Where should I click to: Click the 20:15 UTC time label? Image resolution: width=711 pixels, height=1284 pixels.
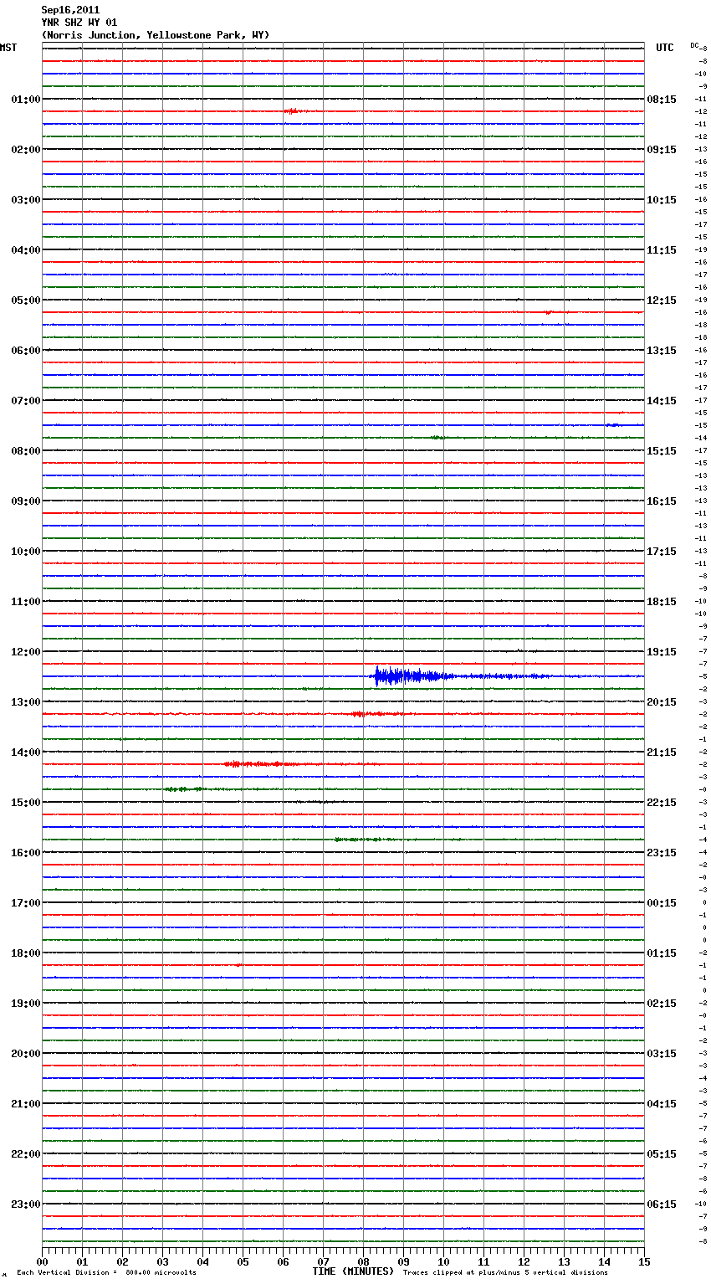click(662, 701)
